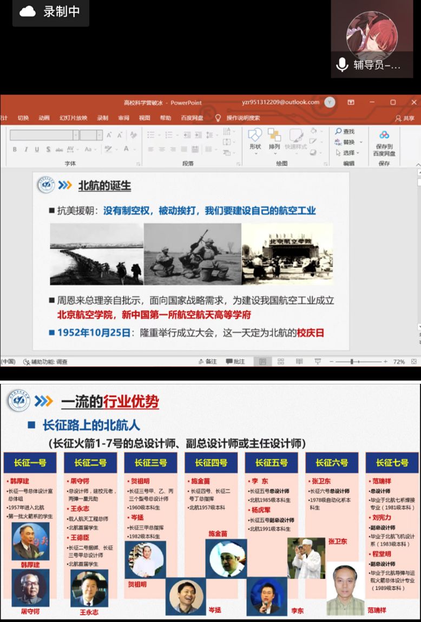
Task: Click fit slide to window icon
Action: tap(414, 362)
